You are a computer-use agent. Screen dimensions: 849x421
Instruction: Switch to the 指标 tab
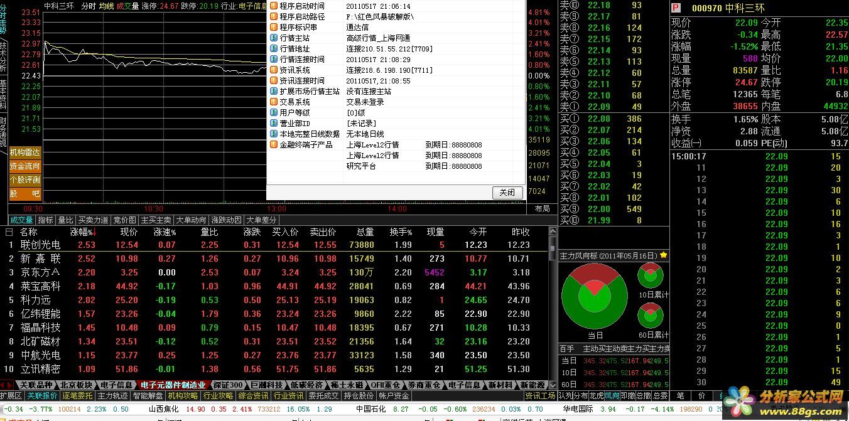click(x=45, y=220)
